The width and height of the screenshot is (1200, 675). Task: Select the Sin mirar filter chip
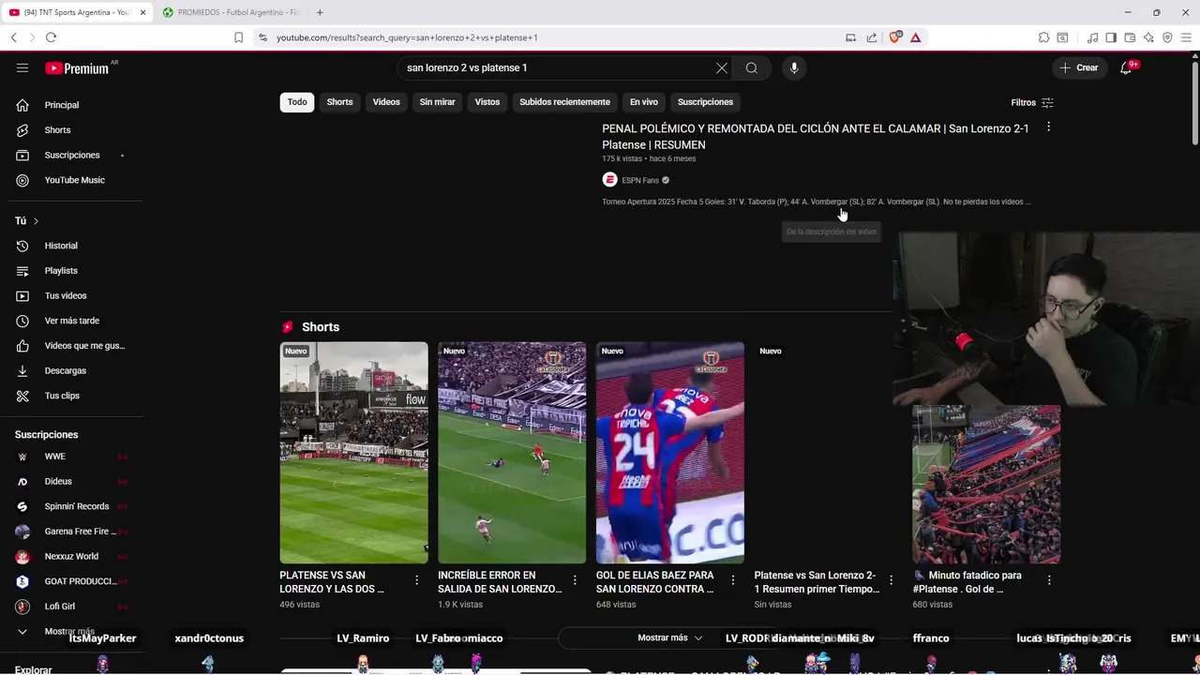click(x=437, y=102)
